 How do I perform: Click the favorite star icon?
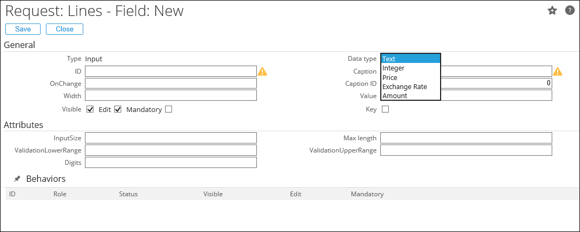[552, 11]
